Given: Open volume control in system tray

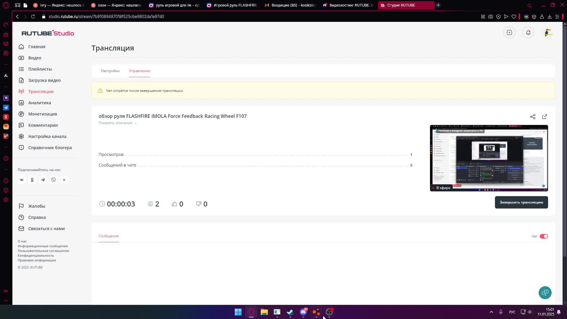Looking at the screenshot, I should coord(530,312).
